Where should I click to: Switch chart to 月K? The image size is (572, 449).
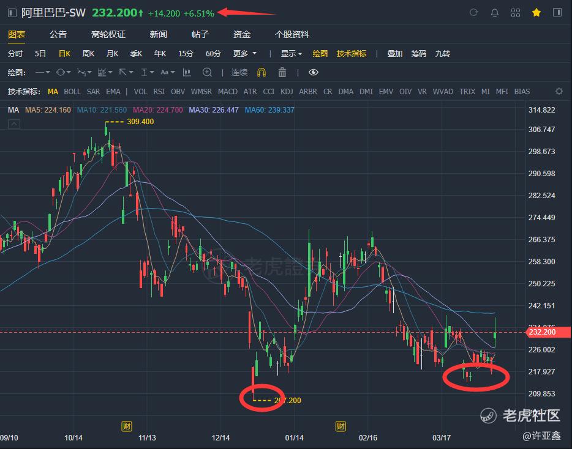coord(112,54)
